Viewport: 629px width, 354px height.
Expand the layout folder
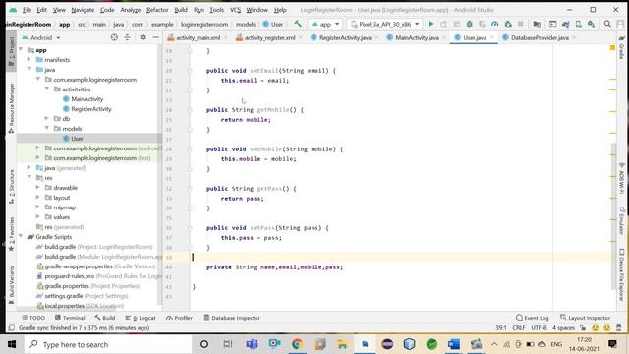click(x=37, y=197)
